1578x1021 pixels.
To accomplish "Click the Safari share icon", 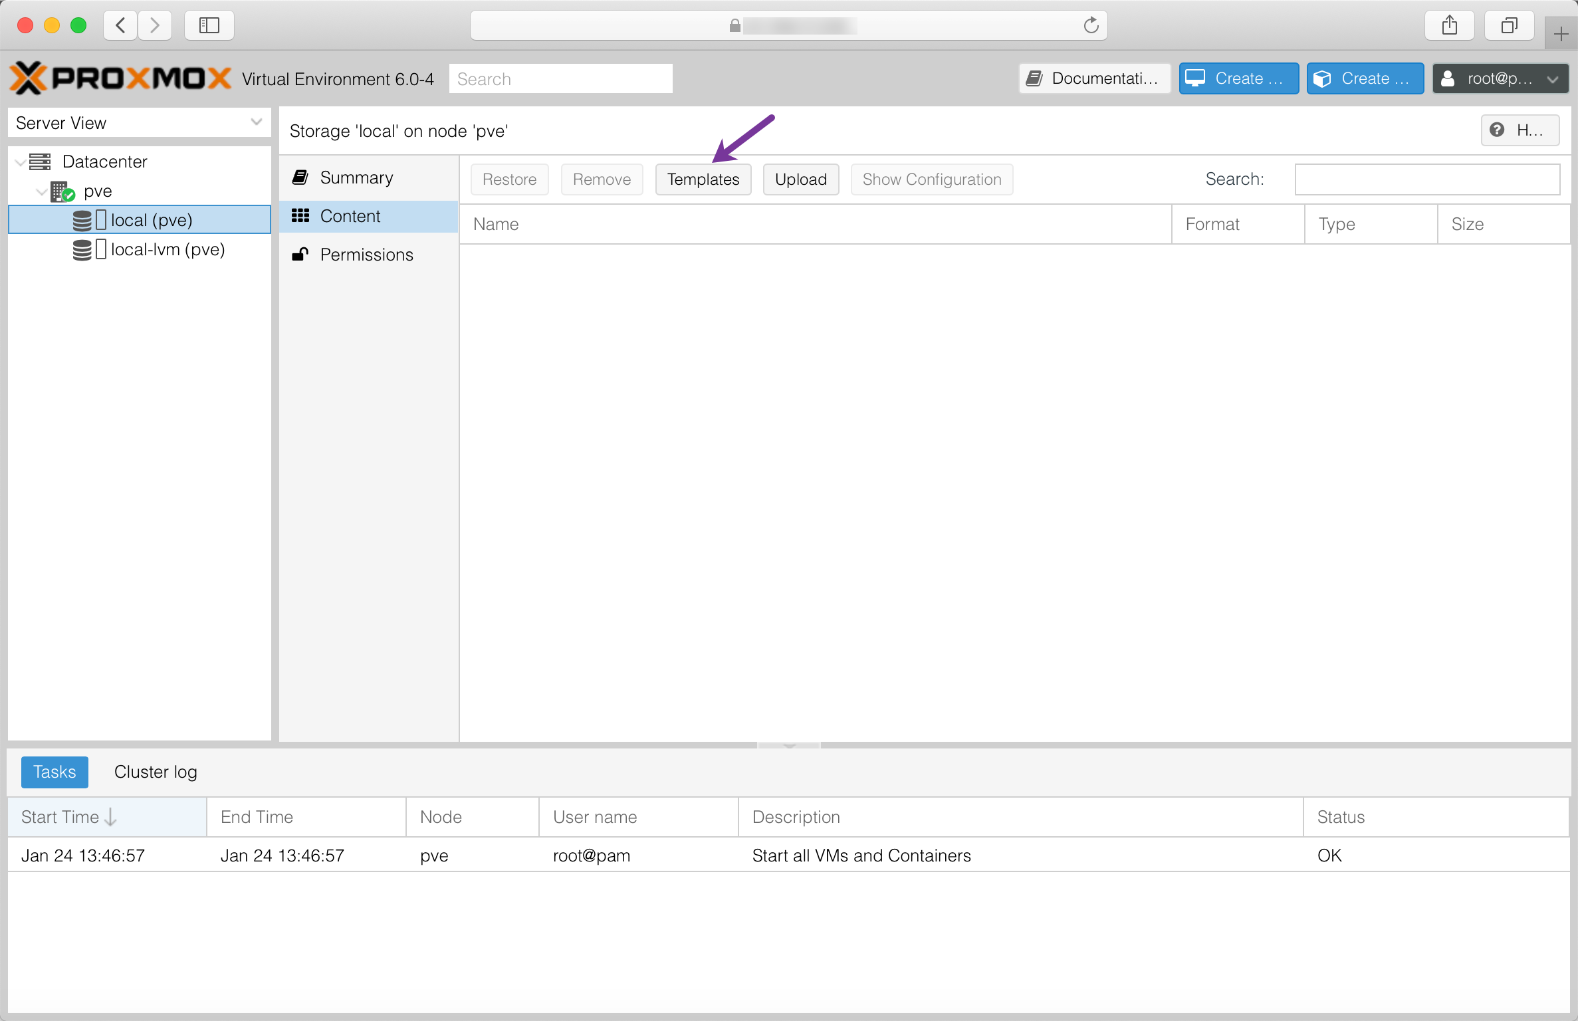I will (1449, 25).
